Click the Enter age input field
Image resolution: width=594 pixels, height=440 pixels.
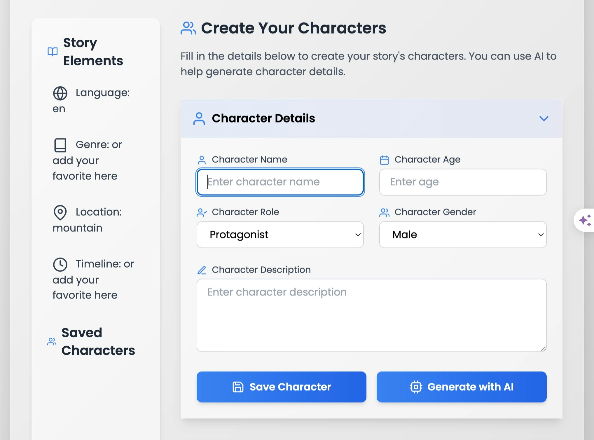click(x=463, y=182)
